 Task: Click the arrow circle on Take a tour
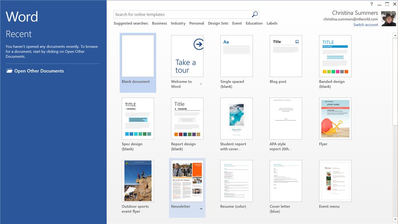(199, 44)
